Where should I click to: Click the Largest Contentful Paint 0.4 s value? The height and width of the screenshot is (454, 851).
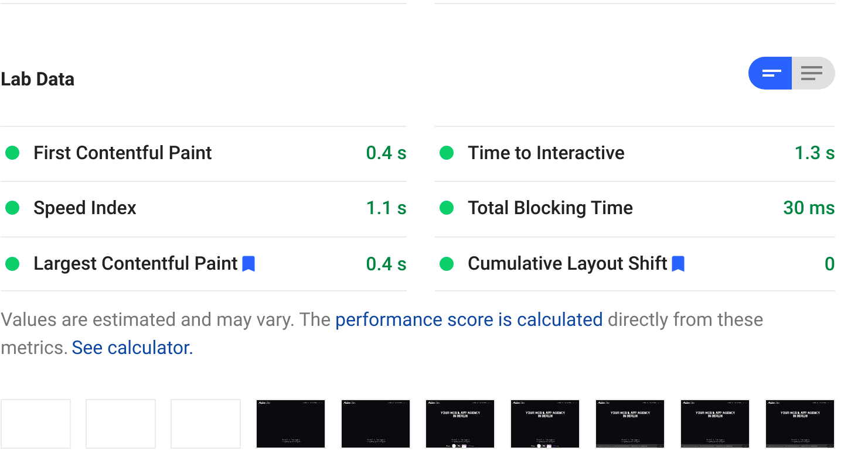(x=386, y=264)
